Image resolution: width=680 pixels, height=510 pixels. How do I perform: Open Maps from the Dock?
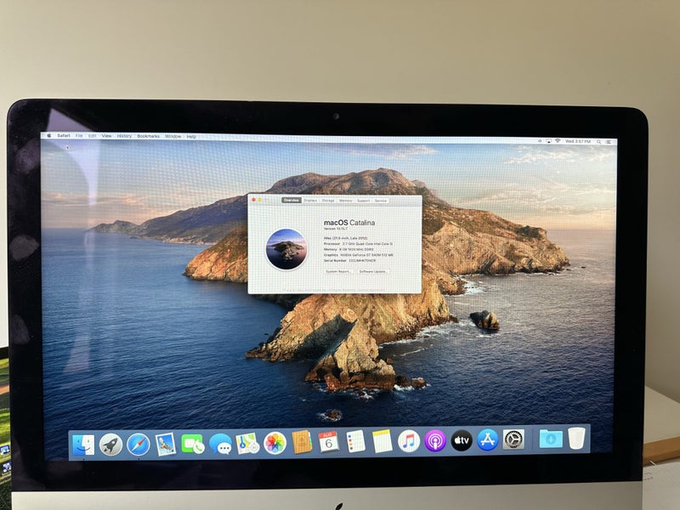point(247,443)
